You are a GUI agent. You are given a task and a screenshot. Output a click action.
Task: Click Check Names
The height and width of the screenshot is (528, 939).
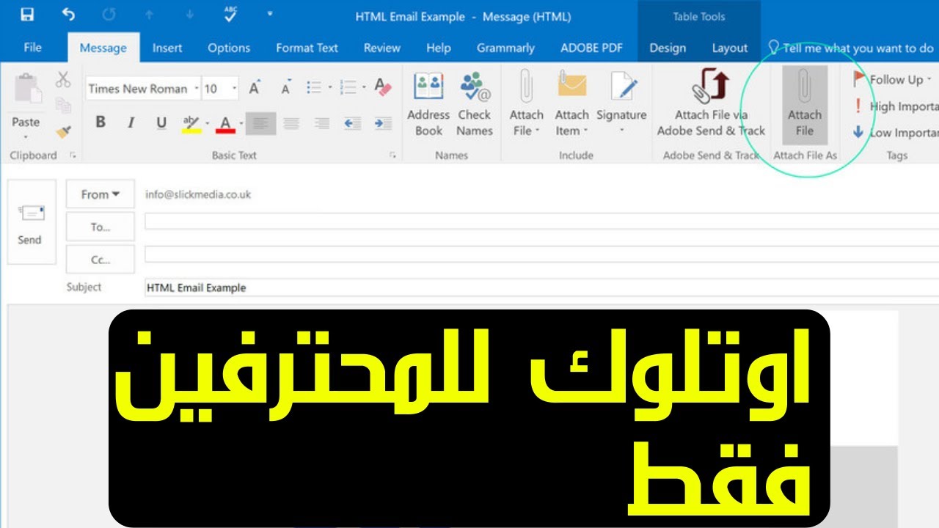click(474, 104)
